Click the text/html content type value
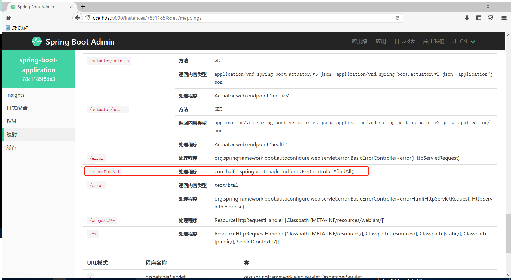Image resolution: width=511 pixels, height=280 pixels. tap(226, 185)
